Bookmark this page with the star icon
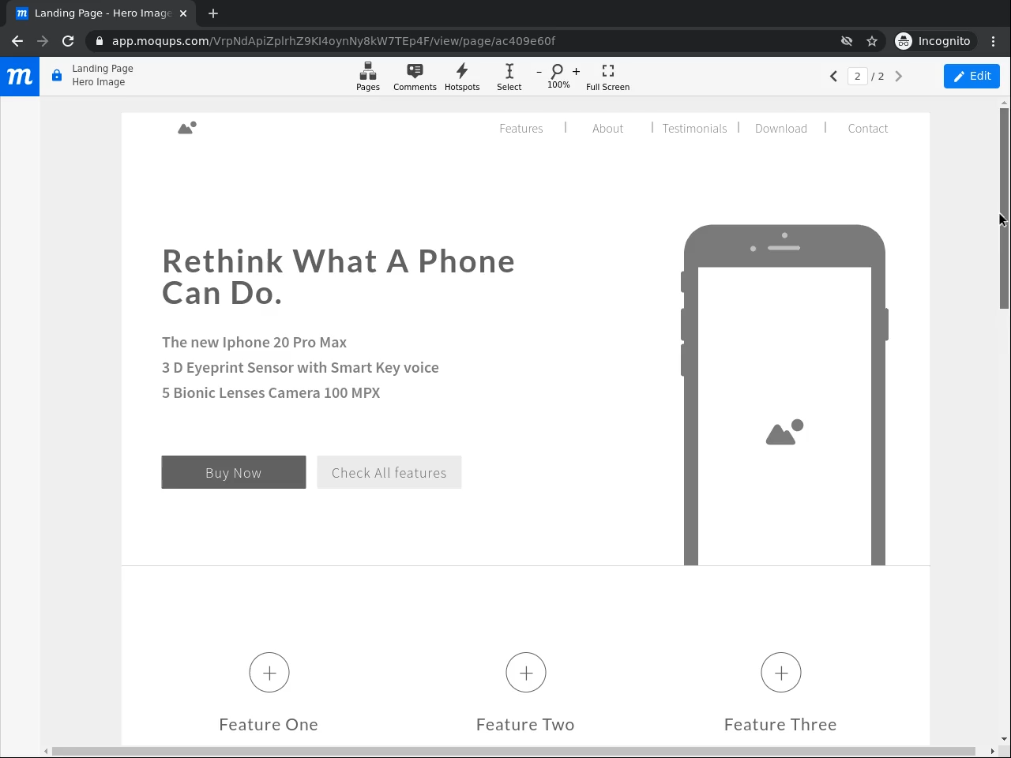Viewport: 1011px width, 758px height. coord(872,41)
